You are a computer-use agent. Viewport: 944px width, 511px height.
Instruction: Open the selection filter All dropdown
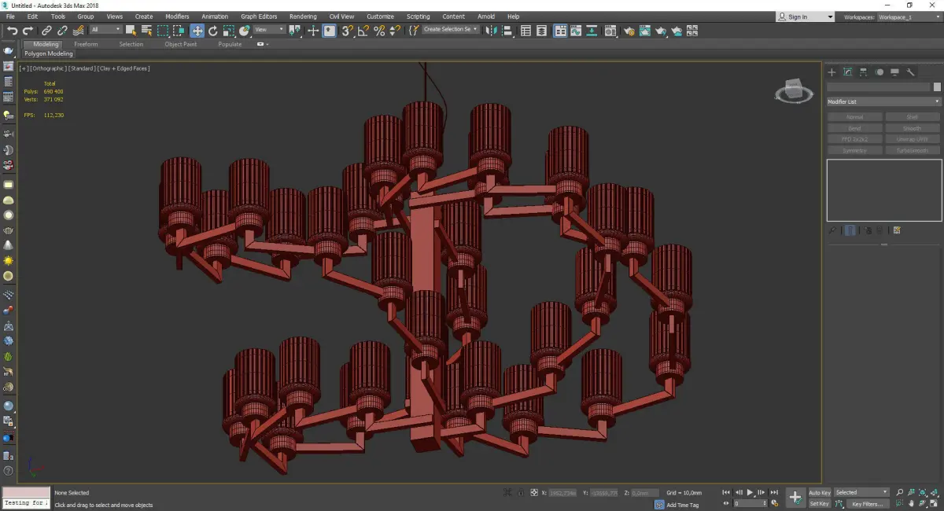pyautogui.click(x=105, y=30)
